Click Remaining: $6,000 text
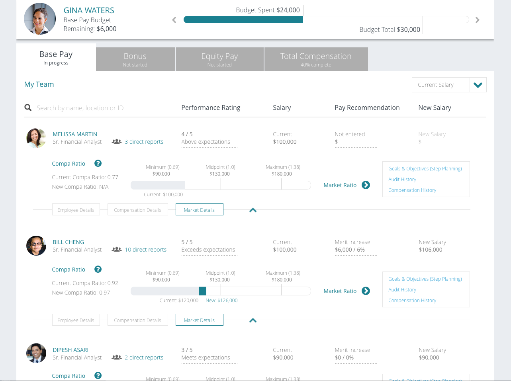The image size is (511, 381). tap(90, 29)
